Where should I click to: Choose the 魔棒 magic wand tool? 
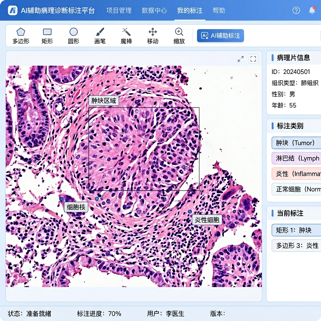click(x=126, y=35)
